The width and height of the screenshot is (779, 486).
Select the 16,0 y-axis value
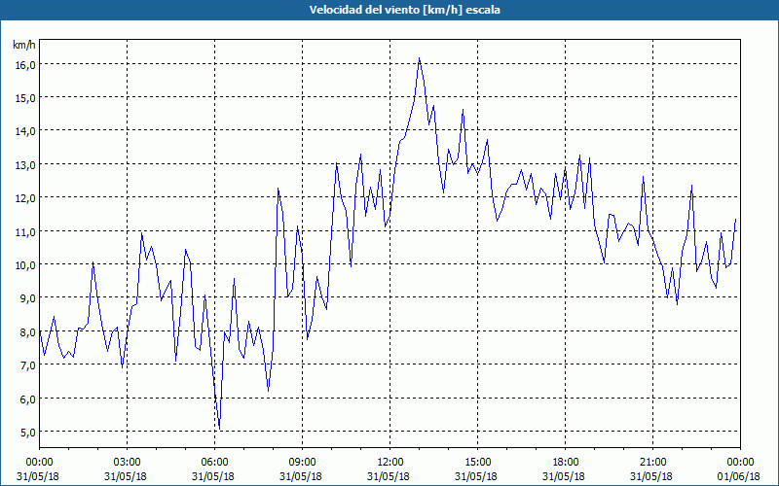pyautogui.click(x=24, y=64)
